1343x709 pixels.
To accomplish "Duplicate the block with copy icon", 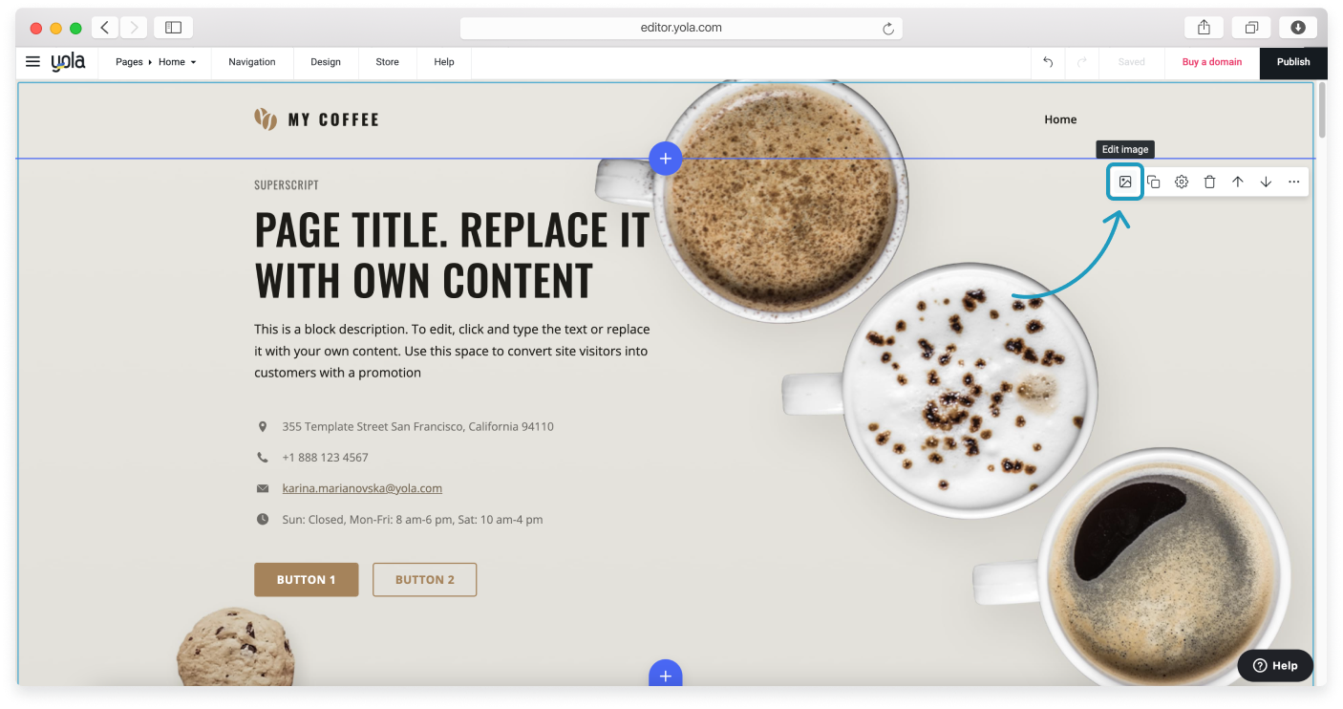I will click(1154, 182).
